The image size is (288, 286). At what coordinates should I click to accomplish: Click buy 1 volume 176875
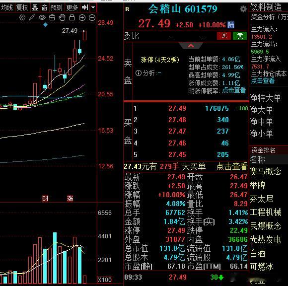pyautogui.click(x=217, y=108)
